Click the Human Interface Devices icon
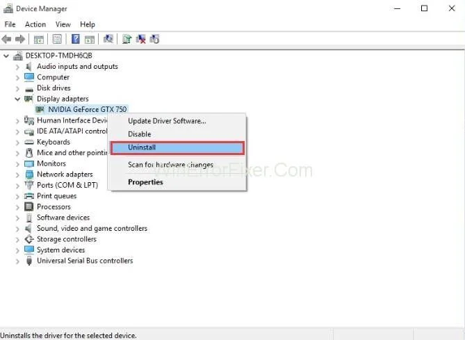The width and height of the screenshot is (465, 340). coord(29,120)
